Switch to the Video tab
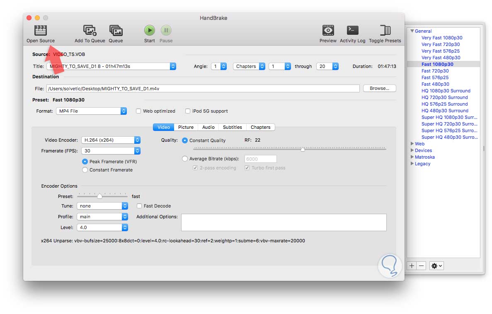 coord(163,127)
